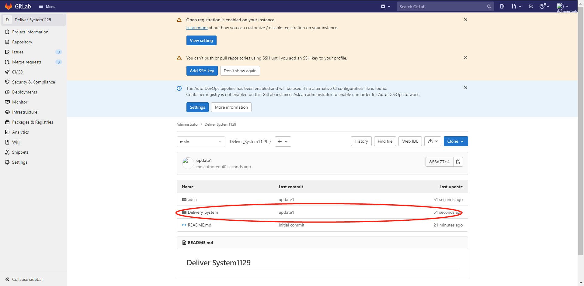Open the Menu hamburger button
This screenshot has width=584, height=286.
click(x=47, y=6)
